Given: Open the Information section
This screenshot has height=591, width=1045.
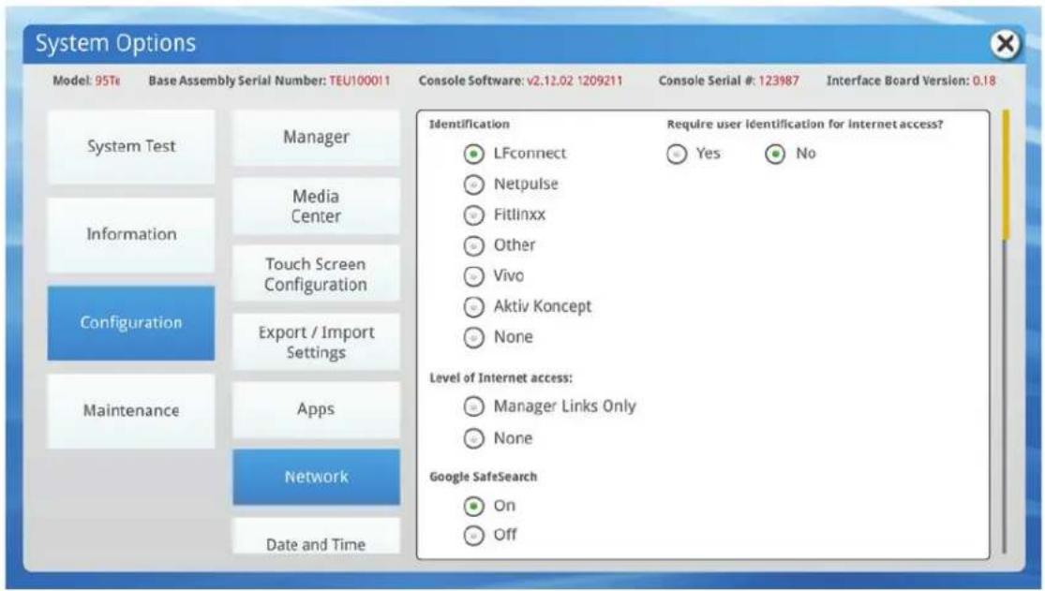Looking at the screenshot, I should tap(131, 234).
